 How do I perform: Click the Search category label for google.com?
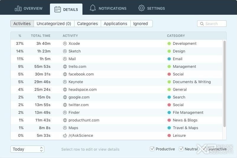point(179,97)
